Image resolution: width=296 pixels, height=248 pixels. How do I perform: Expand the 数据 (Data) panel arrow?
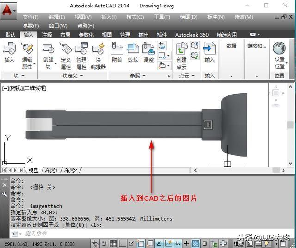[x=231, y=76]
